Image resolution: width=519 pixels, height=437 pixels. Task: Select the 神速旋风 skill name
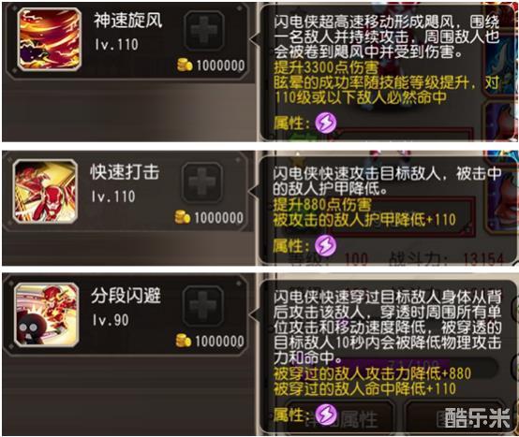(x=128, y=21)
